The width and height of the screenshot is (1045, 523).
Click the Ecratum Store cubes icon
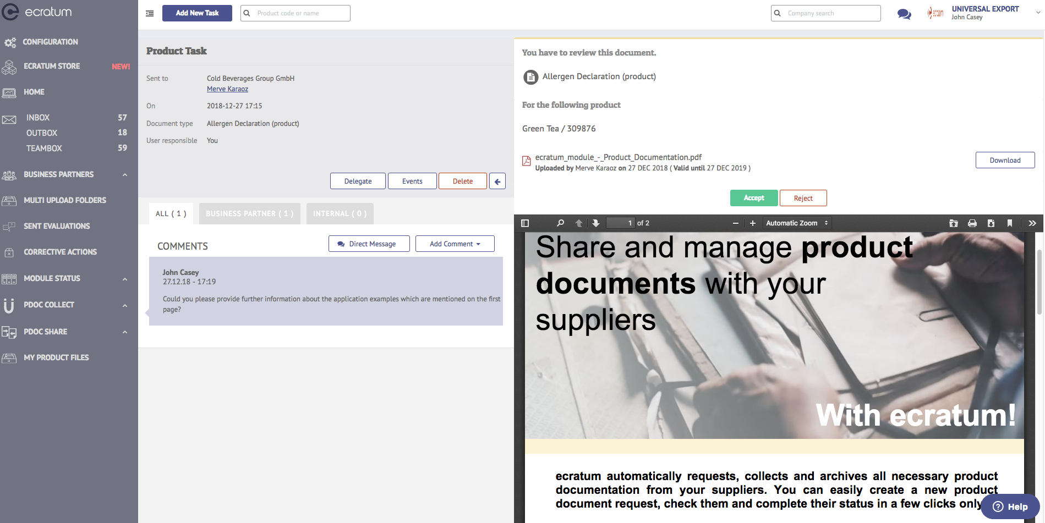point(9,67)
